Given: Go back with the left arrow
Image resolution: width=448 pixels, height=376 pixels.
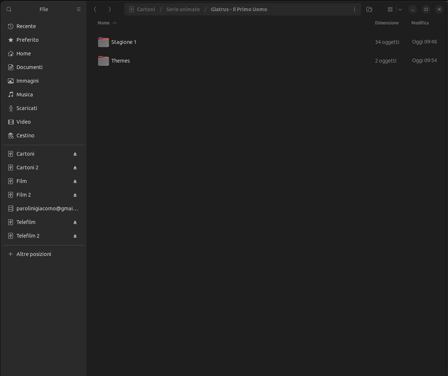Looking at the screenshot, I should 95,9.
